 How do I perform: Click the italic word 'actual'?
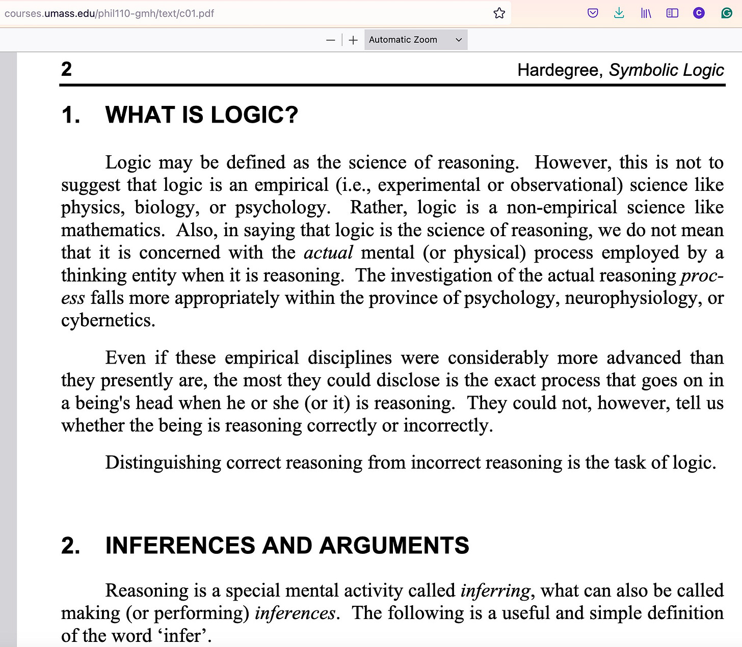point(328,252)
